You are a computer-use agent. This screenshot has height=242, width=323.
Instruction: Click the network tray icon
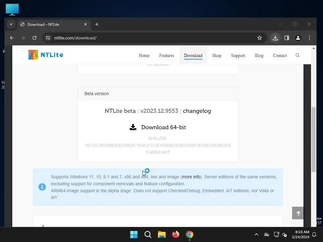[x=276, y=234]
